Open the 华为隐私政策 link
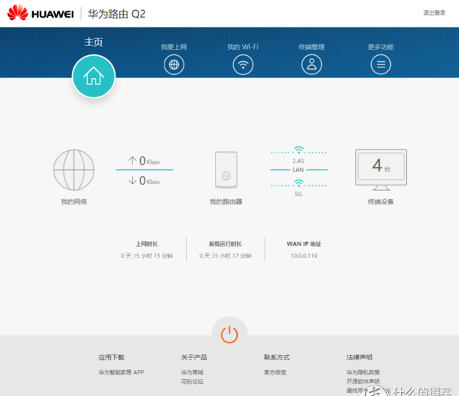 (363, 372)
